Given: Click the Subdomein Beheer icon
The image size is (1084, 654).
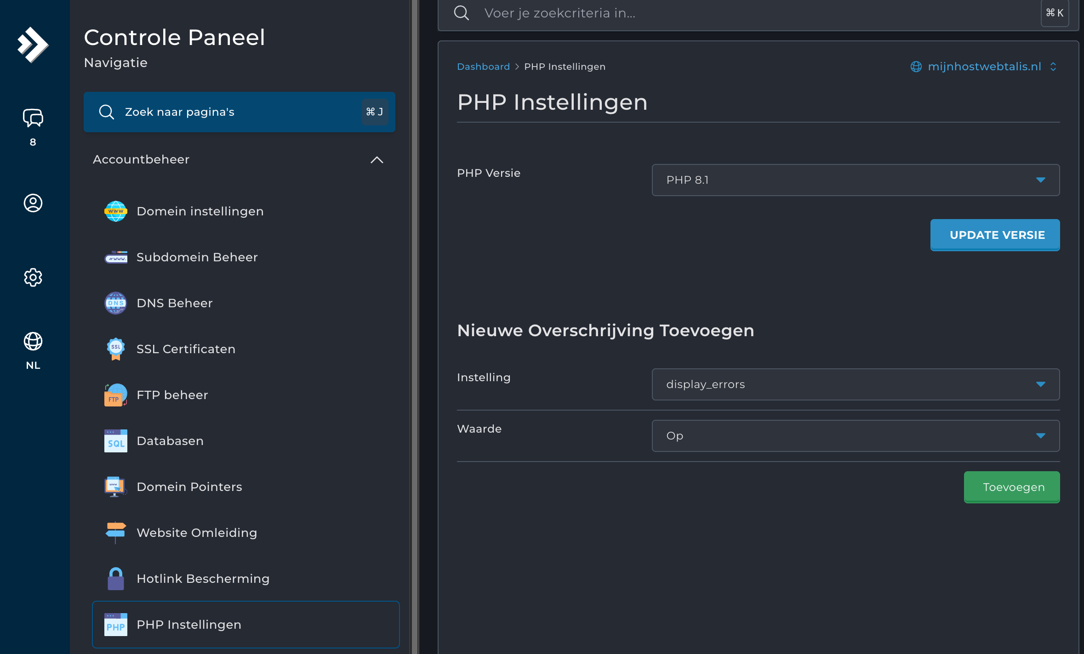Looking at the screenshot, I should (116, 257).
